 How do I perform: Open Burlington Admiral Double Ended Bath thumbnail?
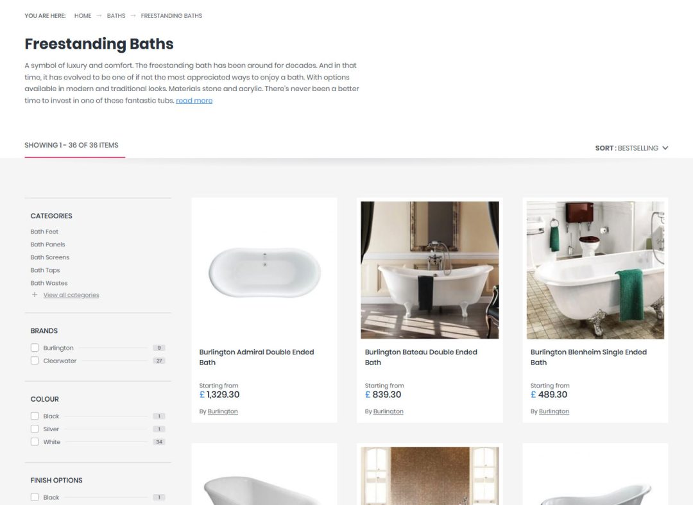[264, 270]
